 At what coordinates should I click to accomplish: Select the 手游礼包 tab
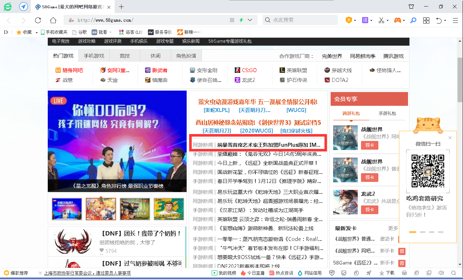coord(387,113)
